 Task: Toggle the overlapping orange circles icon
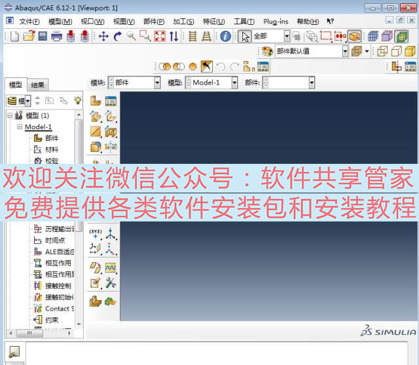point(164,67)
